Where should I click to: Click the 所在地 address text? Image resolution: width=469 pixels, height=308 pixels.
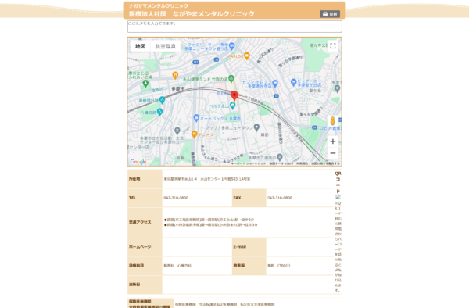pos(206,179)
